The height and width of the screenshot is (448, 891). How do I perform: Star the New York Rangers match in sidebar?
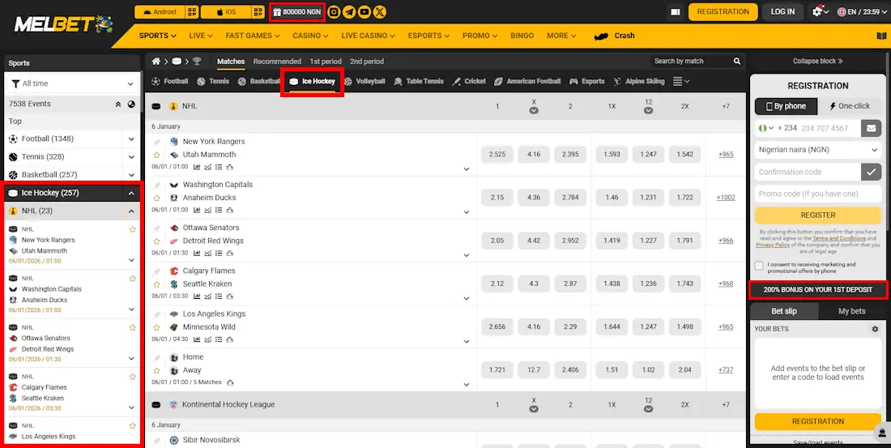point(132,230)
